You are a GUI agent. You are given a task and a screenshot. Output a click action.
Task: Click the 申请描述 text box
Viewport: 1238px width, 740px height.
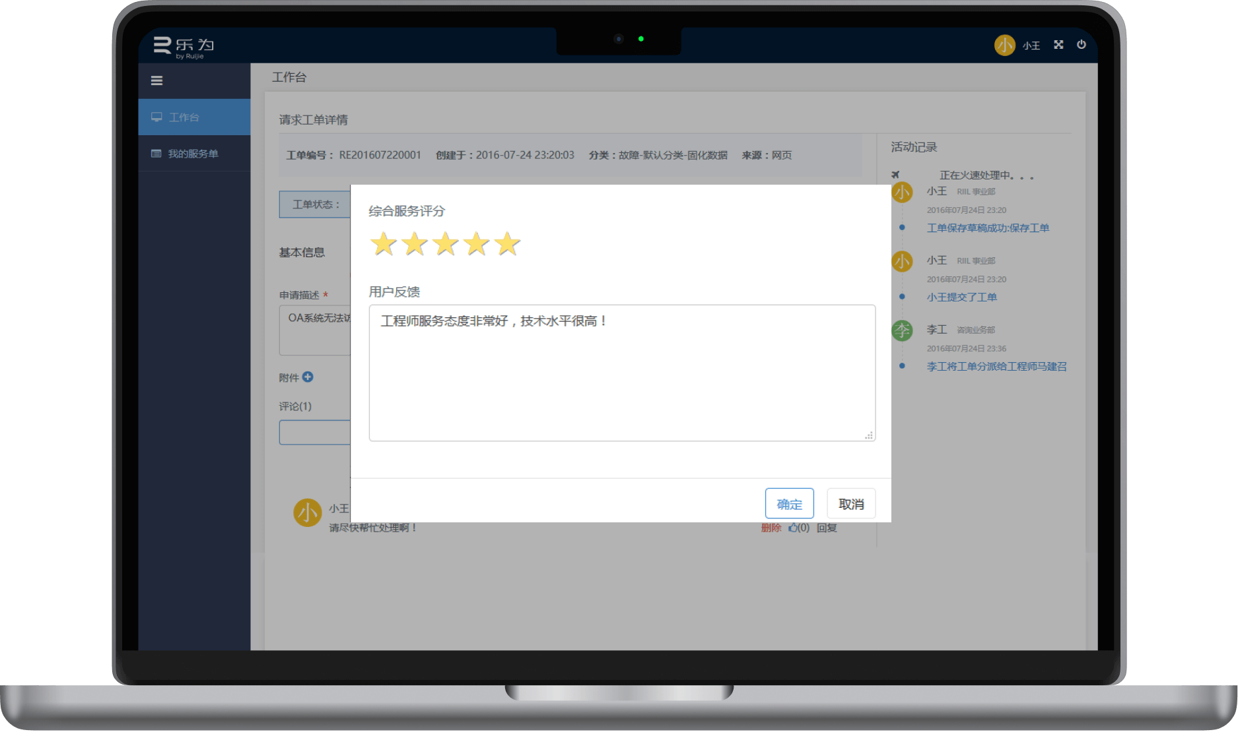[316, 330]
